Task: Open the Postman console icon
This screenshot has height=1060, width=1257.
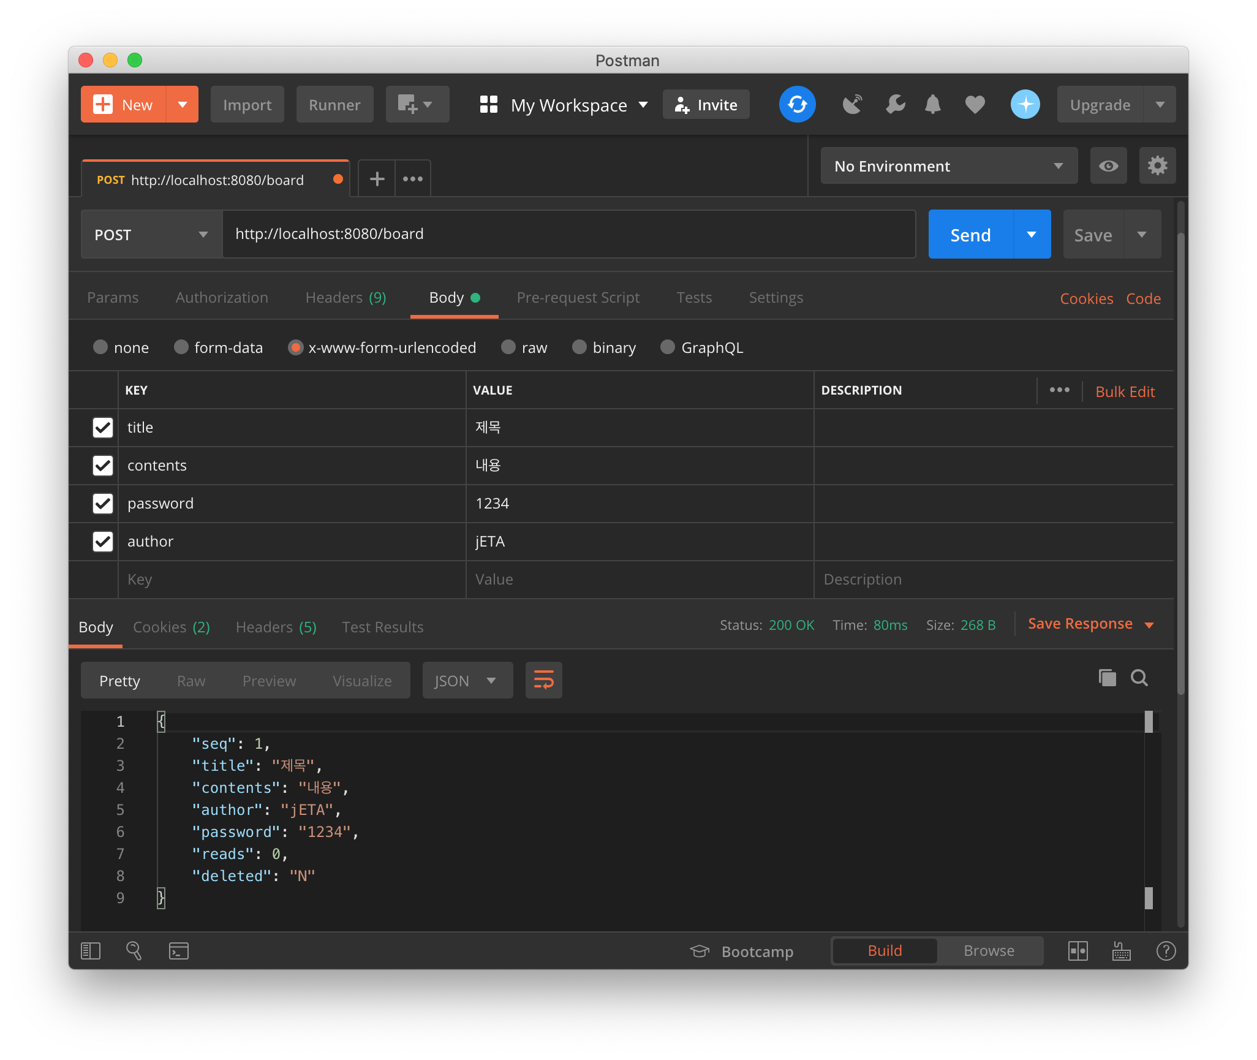Action: click(178, 951)
